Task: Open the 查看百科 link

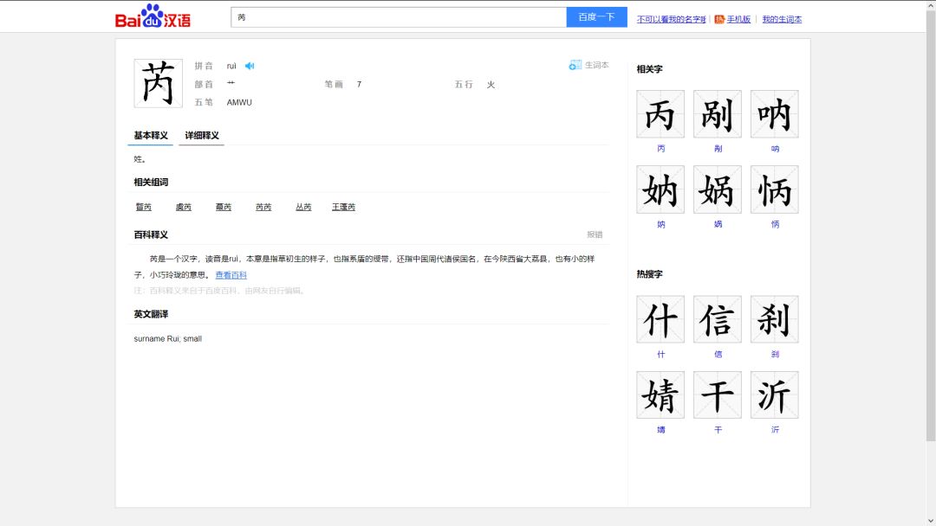Action: click(x=231, y=275)
